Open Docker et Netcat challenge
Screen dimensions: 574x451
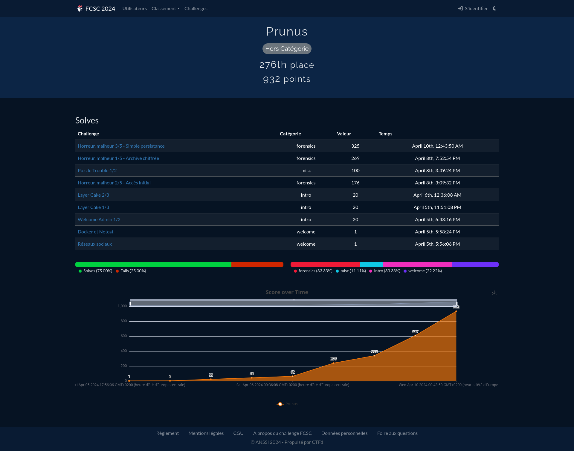95,232
